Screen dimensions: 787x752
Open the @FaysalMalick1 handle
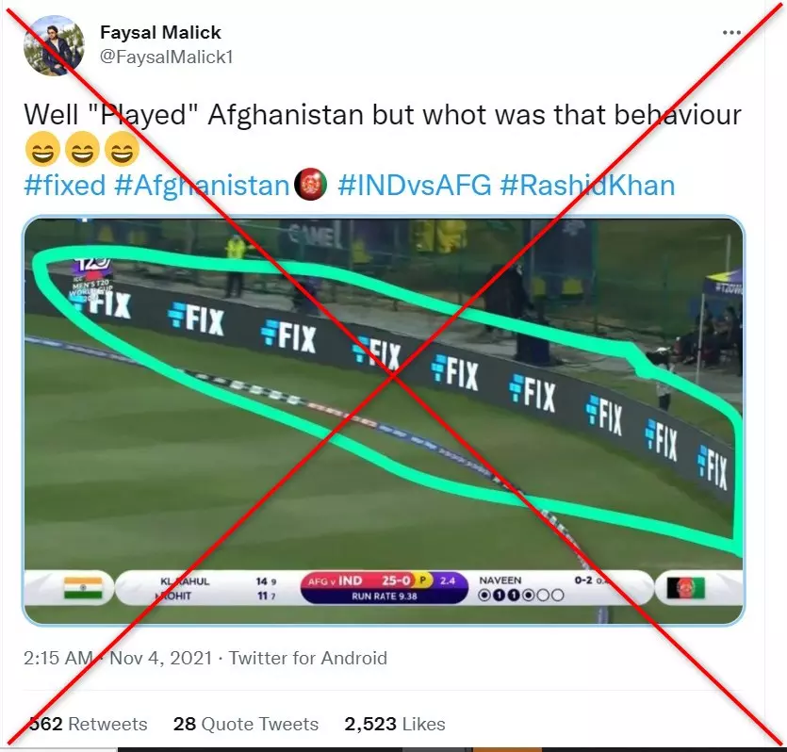pos(167,57)
